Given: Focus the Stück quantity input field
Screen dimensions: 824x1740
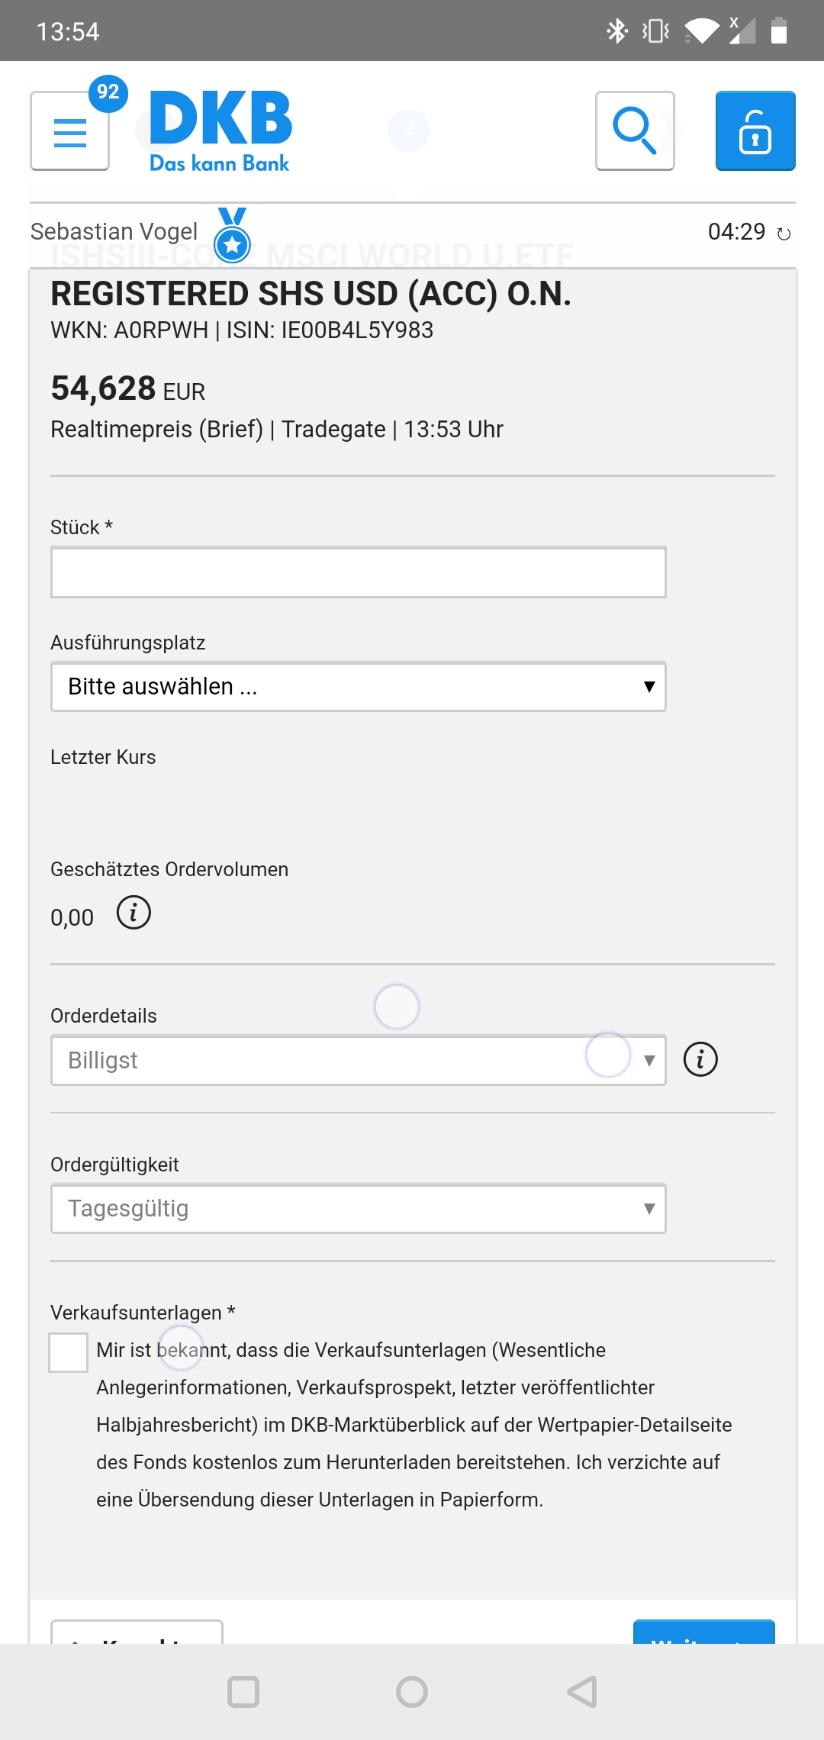Looking at the screenshot, I should (358, 572).
